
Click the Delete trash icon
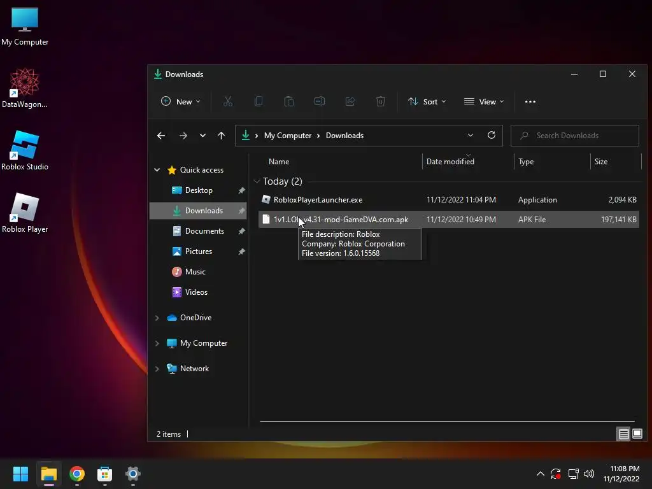[x=381, y=101]
